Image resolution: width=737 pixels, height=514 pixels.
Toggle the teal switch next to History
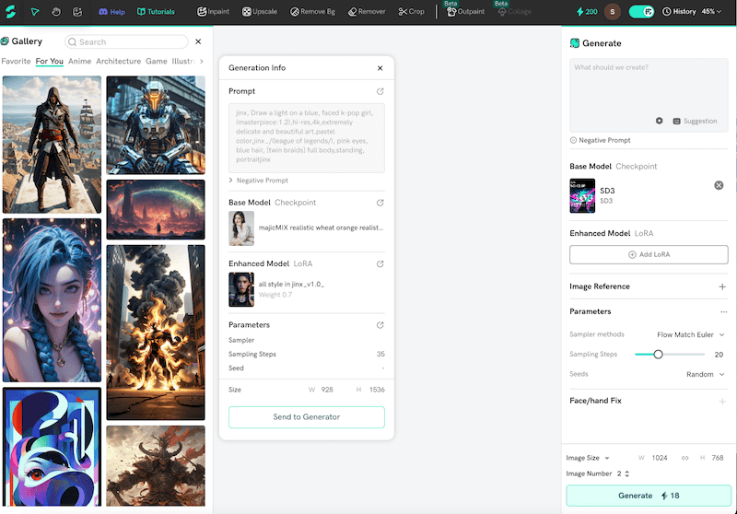(x=641, y=12)
